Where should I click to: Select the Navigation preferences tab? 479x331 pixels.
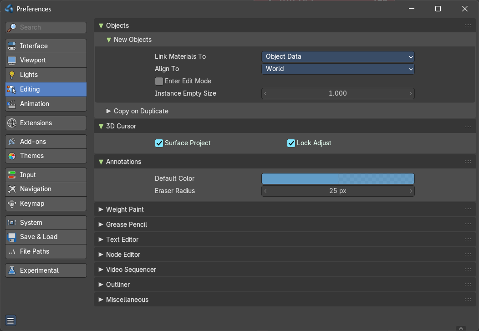[x=46, y=189]
